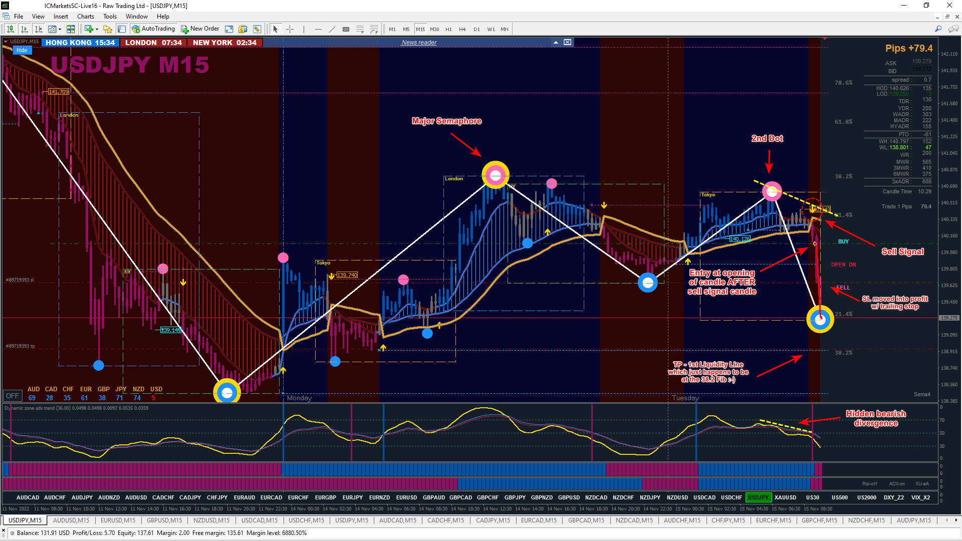Open the New Chart dropdown arrow
Screen dimensions: 962x541
click(x=97, y=29)
